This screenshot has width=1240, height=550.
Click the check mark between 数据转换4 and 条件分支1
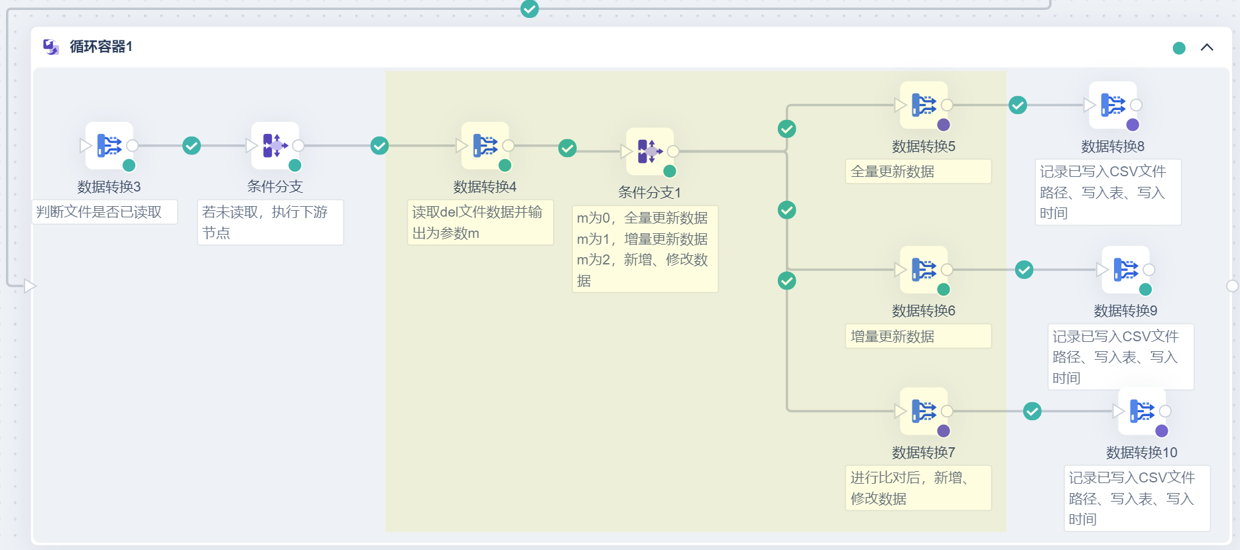568,148
